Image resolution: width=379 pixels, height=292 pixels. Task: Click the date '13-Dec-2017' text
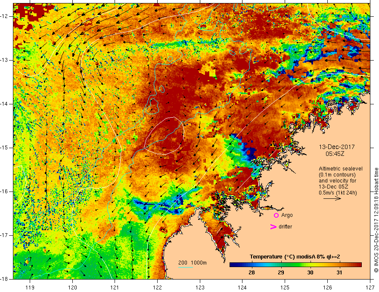tap(337, 147)
